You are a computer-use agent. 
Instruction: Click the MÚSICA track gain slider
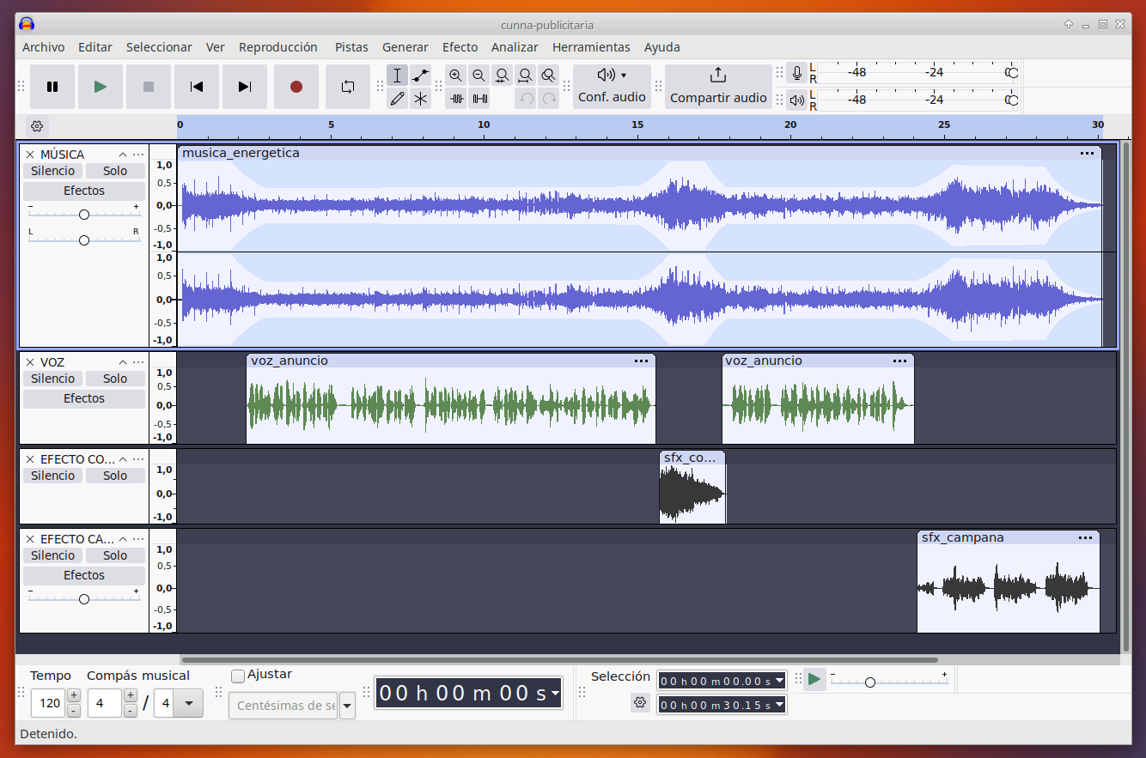[84, 215]
